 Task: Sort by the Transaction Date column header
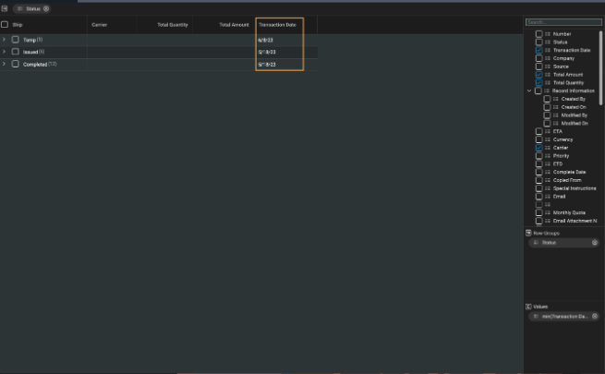click(277, 24)
